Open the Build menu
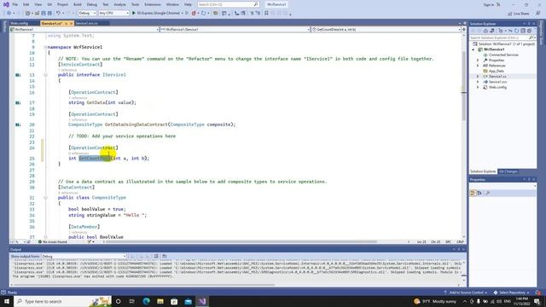The image size is (546, 307). 78,4
